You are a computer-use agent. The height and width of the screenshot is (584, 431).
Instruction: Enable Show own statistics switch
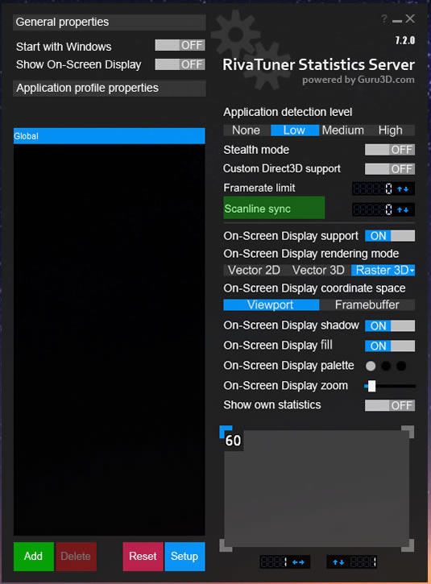click(390, 405)
